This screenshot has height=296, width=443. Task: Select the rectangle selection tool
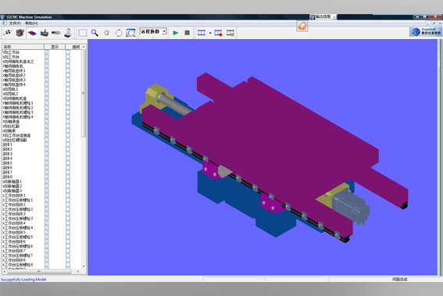click(83, 33)
